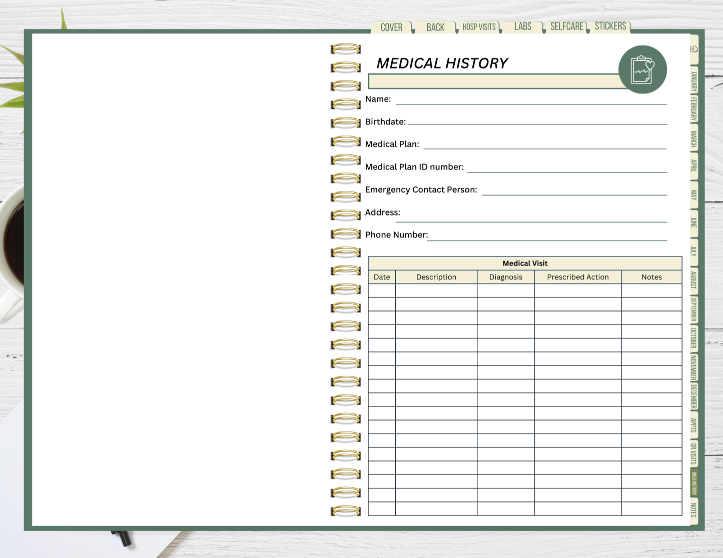Jump to the JANUARY side tab
This screenshot has height=558, width=723.
point(694,81)
